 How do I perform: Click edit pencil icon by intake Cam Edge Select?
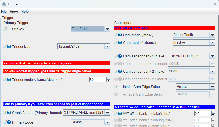click(116, 87)
